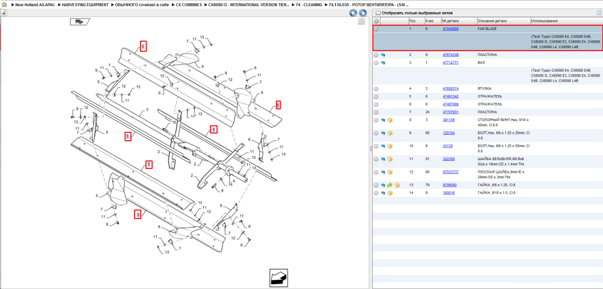Click the 'Использование' column header
The width and height of the screenshot is (603, 289).
pos(545,20)
